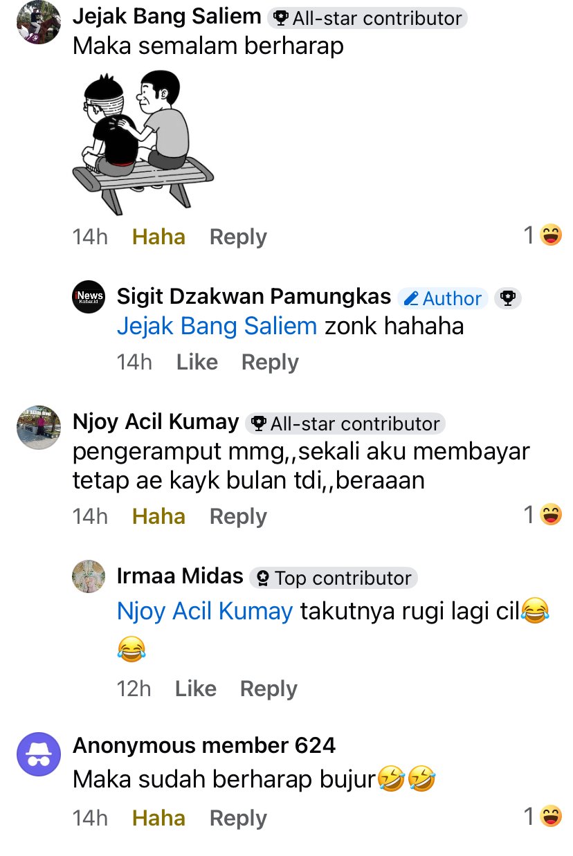Tap trophy badge next to Author label

point(508,298)
